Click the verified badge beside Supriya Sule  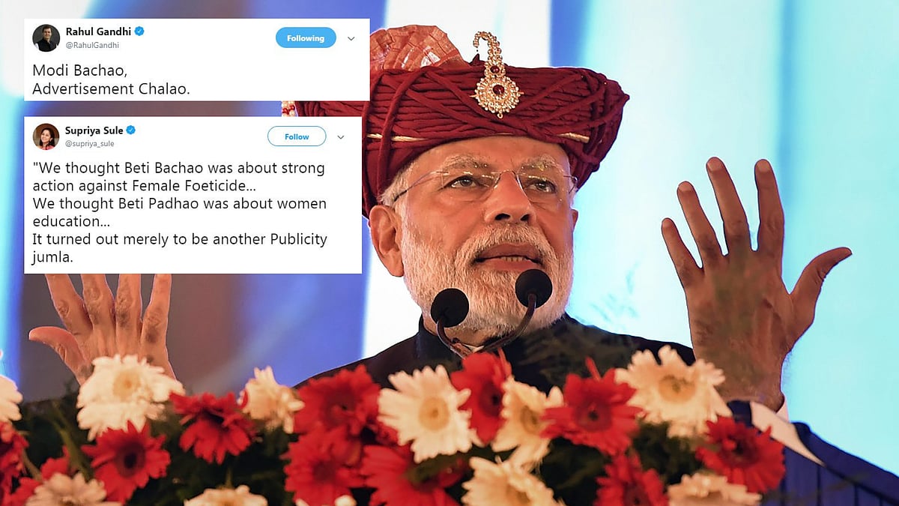[x=131, y=130]
